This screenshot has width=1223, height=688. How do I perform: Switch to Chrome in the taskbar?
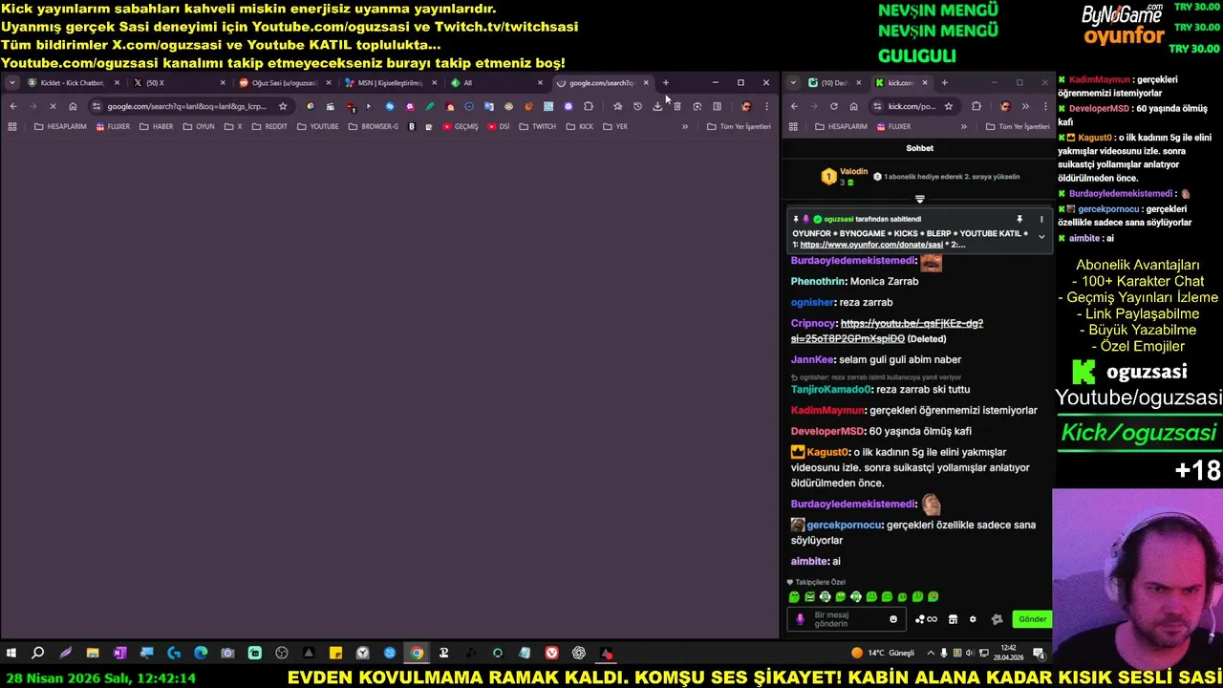tap(417, 654)
